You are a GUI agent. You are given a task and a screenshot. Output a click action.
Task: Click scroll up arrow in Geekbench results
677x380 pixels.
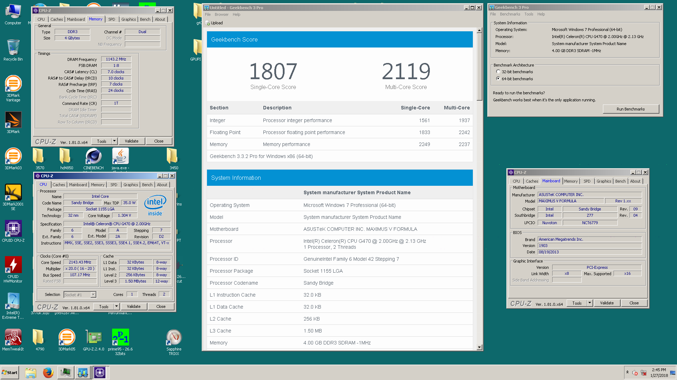pos(479,31)
